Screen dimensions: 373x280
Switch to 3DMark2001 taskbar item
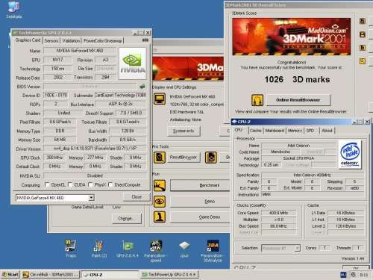(51, 275)
